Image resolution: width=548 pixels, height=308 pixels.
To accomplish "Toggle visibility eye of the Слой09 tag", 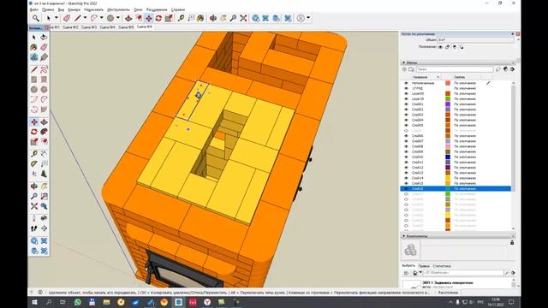I will click(406, 151).
